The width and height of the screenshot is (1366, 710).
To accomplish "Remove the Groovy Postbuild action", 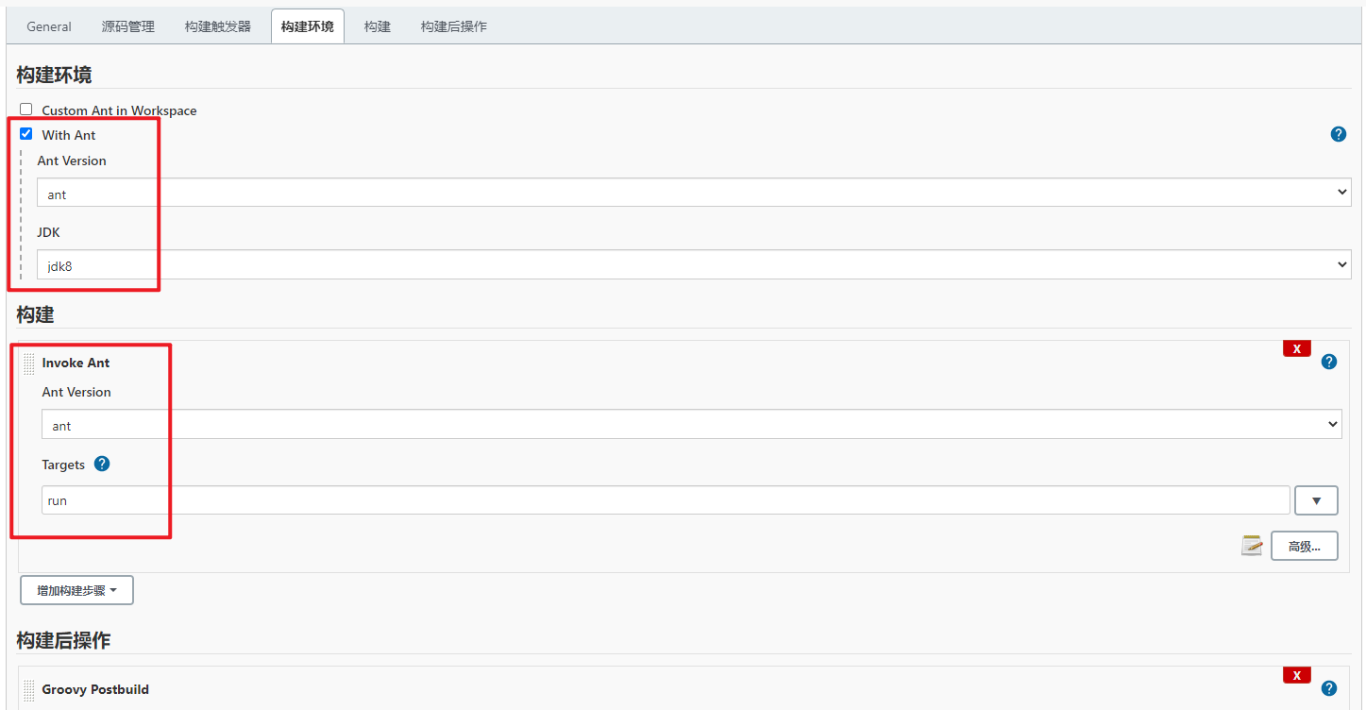I will coord(1296,675).
